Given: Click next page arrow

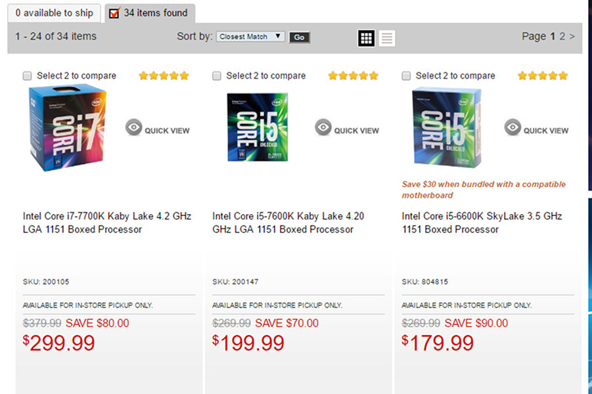Looking at the screenshot, I should [x=572, y=36].
